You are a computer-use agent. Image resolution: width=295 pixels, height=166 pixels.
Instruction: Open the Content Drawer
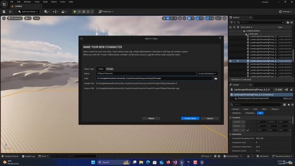[x=10, y=156]
